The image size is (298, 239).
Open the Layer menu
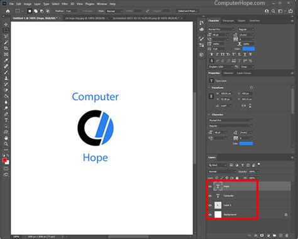37,4
